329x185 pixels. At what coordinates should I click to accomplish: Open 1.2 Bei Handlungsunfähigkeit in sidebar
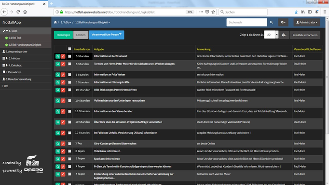coord(26,45)
